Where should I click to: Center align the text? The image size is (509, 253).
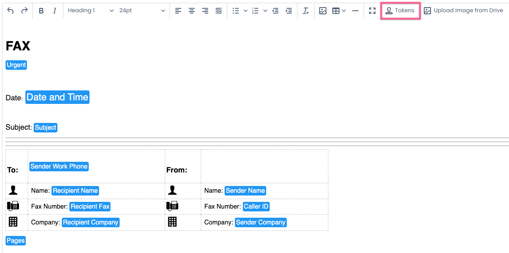click(192, 11)
